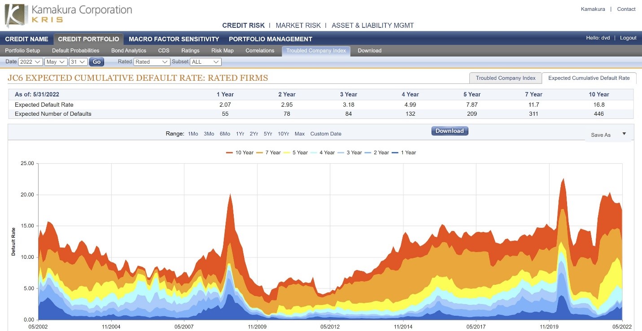Click the blue Download chart button
This screenshot has height=331, width=642.
click(450, 131)
